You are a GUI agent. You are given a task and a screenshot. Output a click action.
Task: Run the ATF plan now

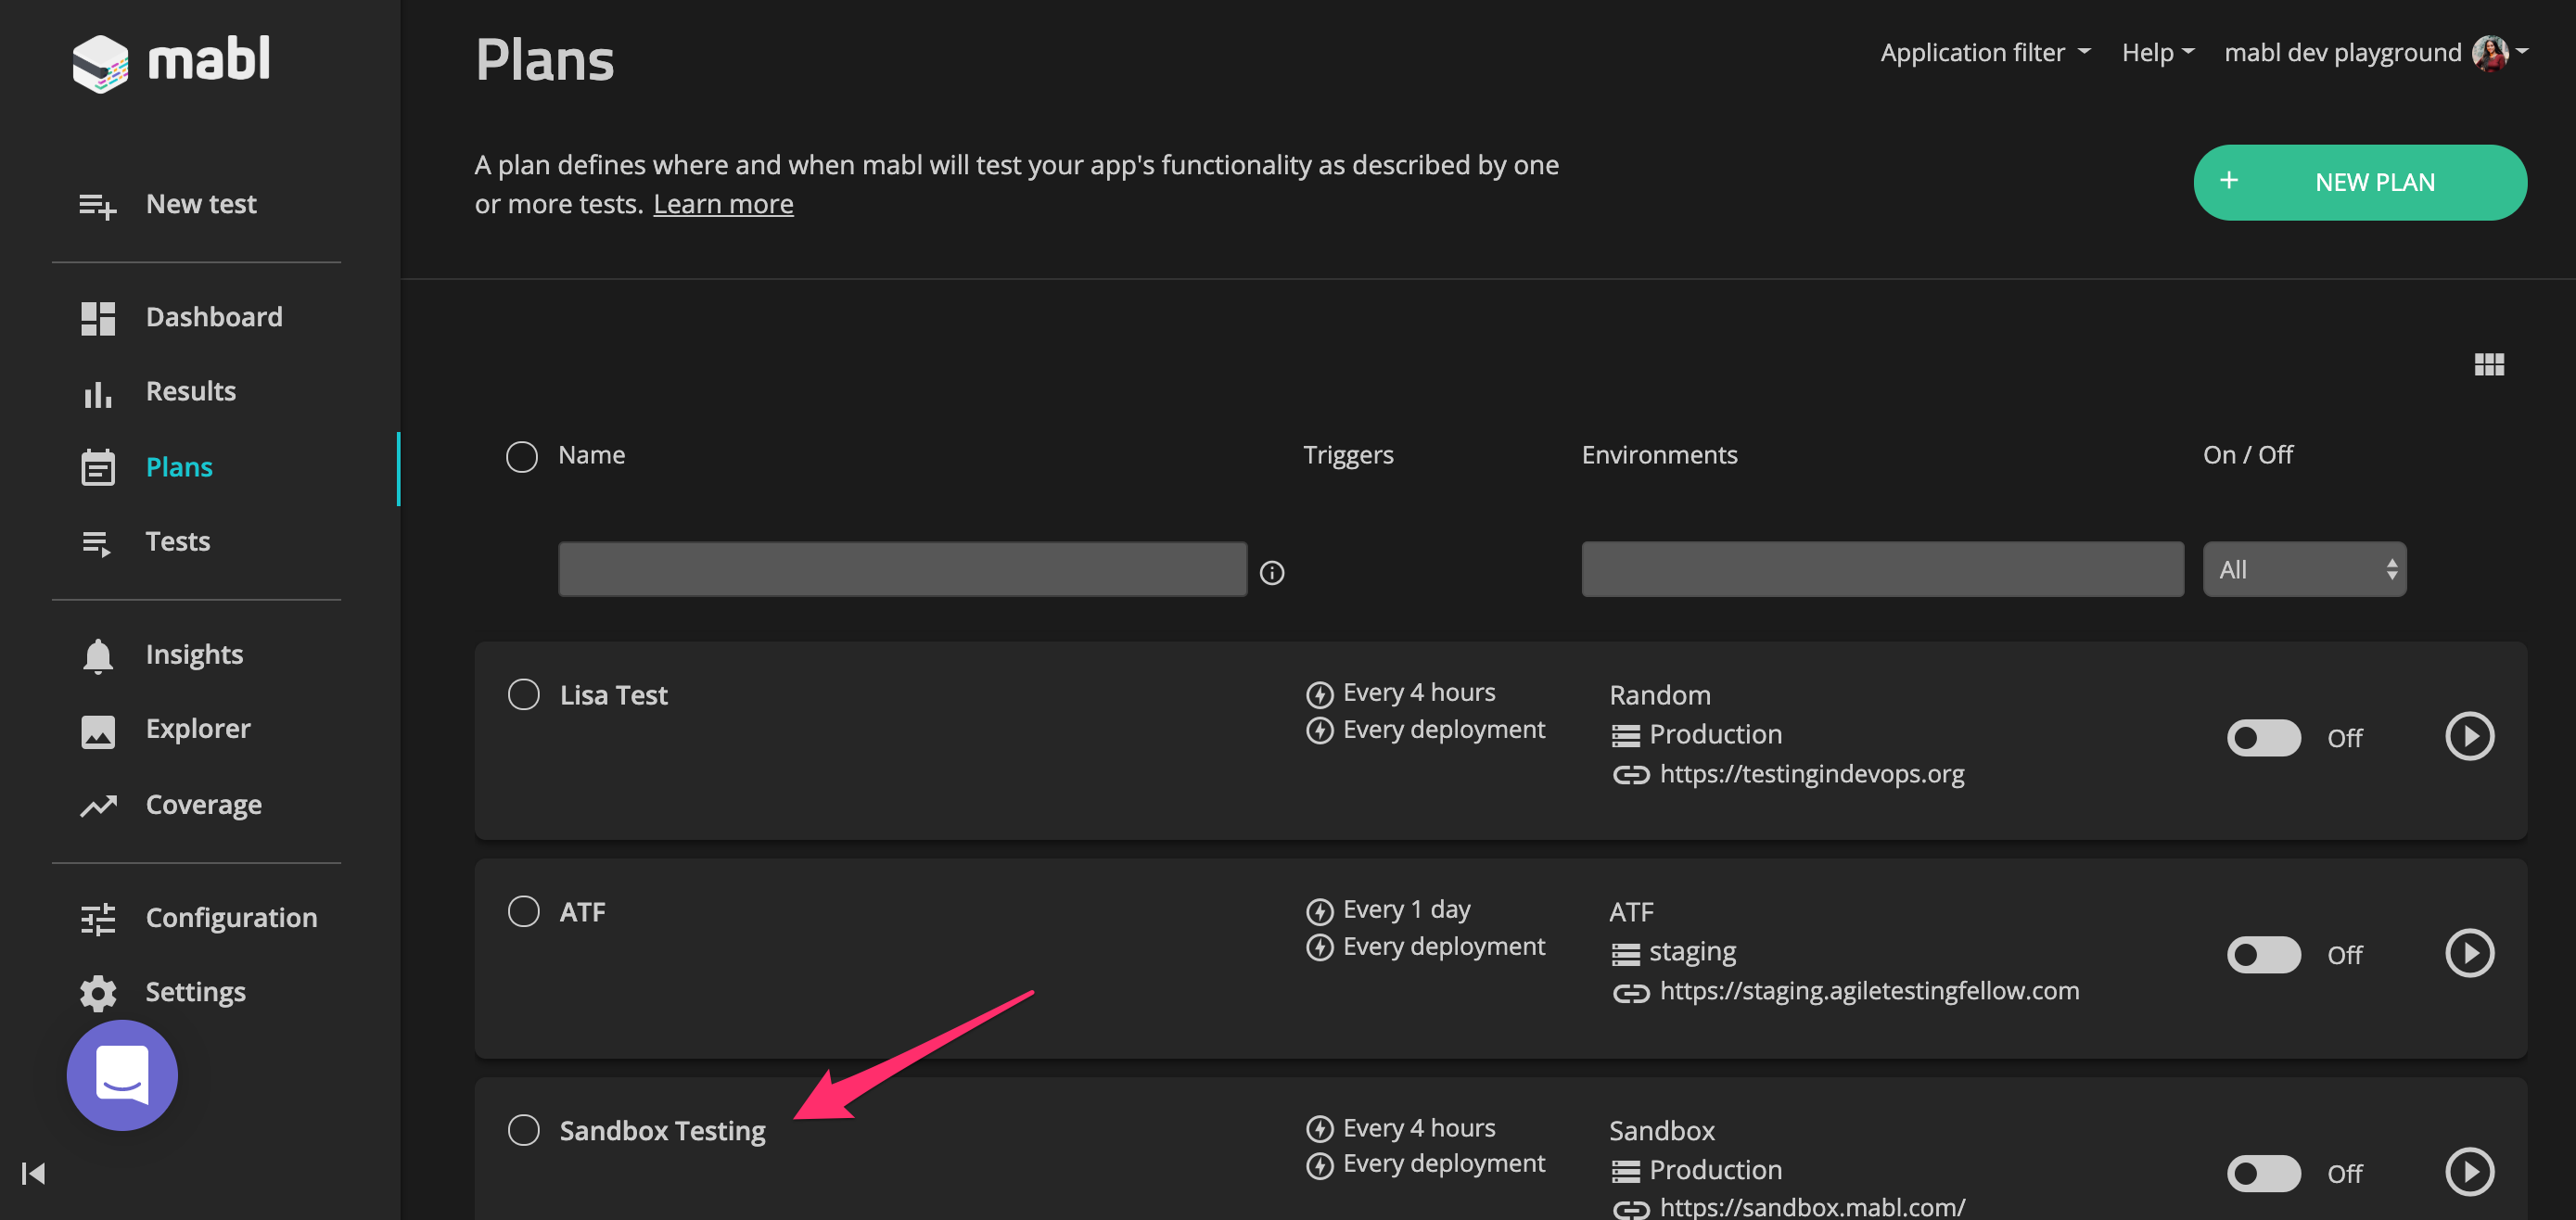2469,953
